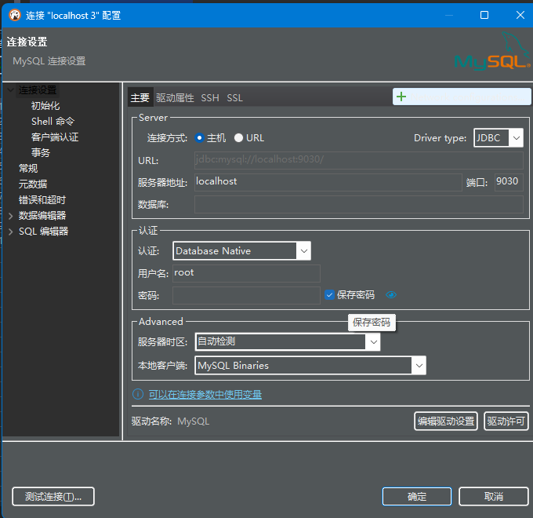Select 连接设置 in the settings tree
533x518 pixels.
pos(38,90)
